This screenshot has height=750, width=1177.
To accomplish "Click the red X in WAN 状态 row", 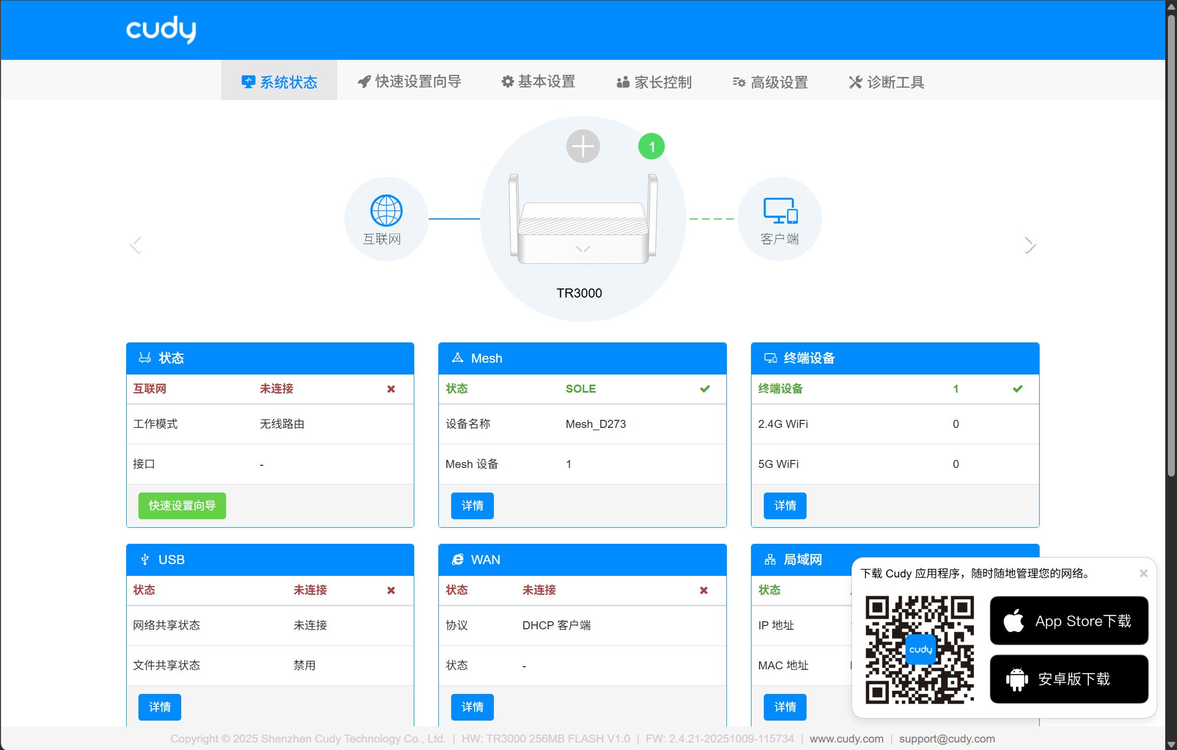I will coord(704,590).
